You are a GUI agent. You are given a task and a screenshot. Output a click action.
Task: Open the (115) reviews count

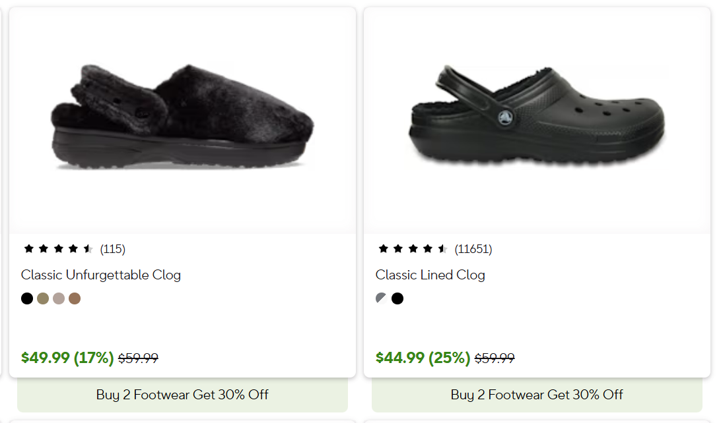(113, 249)
